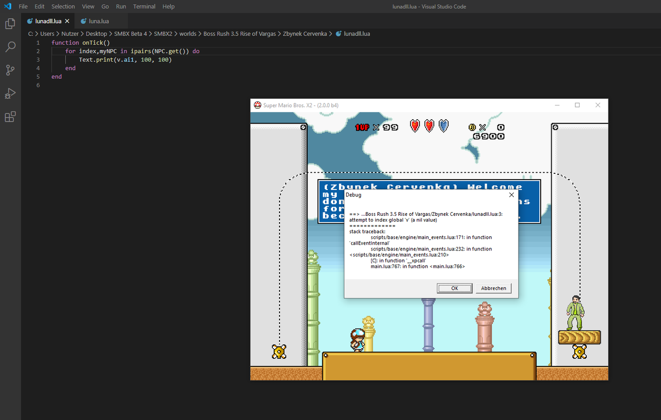Viewport: 661px width, 420px height.
Task: Click the green-suited man sprite in game
Action: (575, 313)
